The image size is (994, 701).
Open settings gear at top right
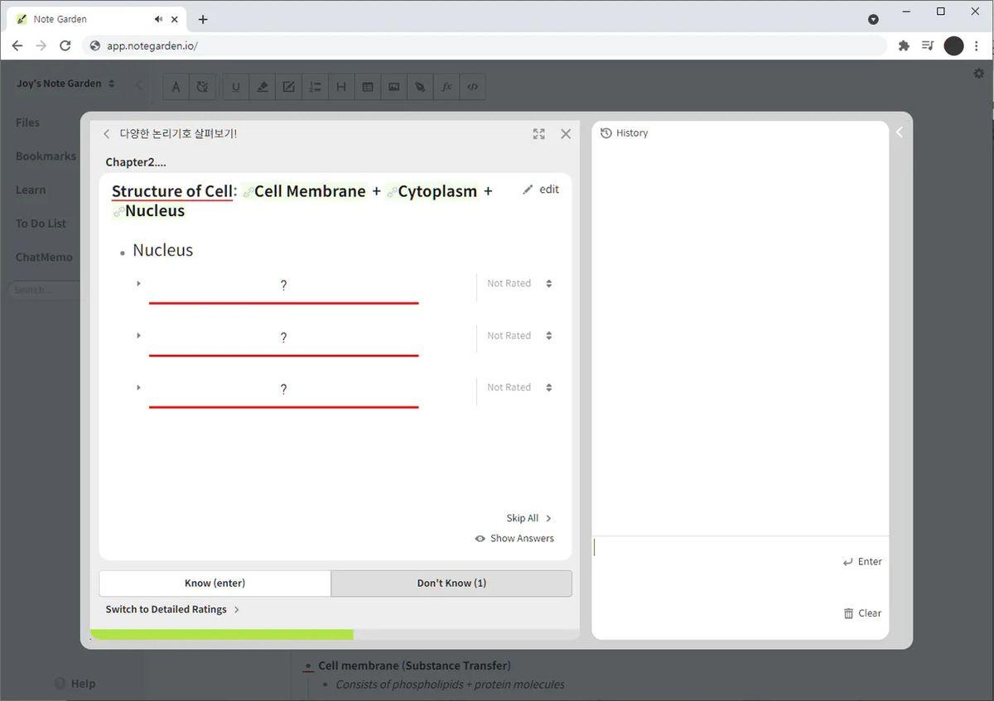pos(978,74)
